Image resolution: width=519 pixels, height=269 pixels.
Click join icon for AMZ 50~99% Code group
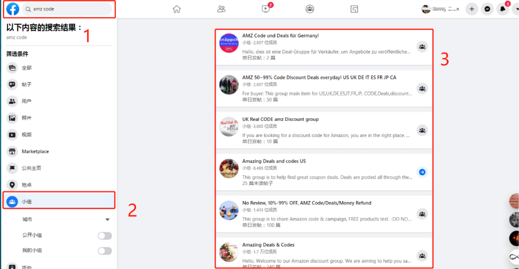[422, 89]
